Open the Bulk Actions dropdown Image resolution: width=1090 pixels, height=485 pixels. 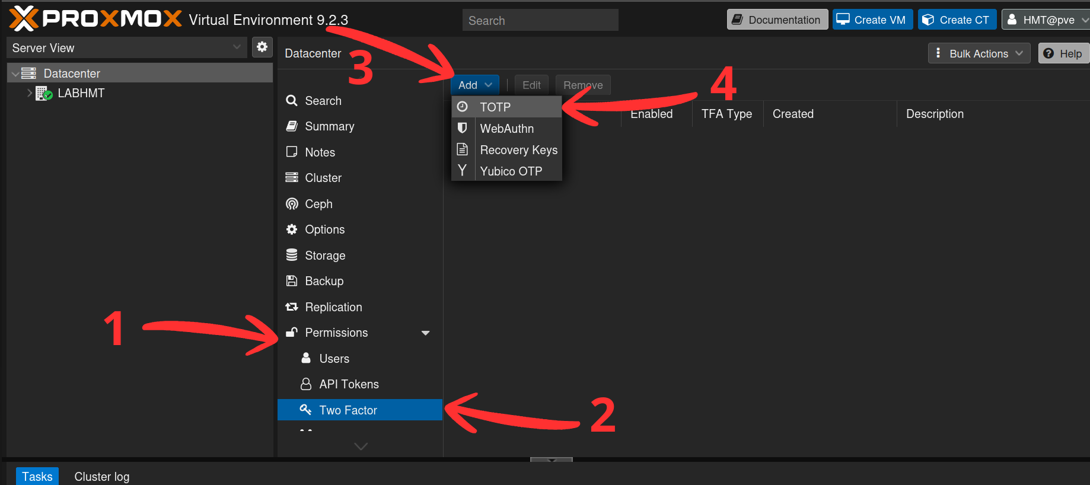pos(979,53)
